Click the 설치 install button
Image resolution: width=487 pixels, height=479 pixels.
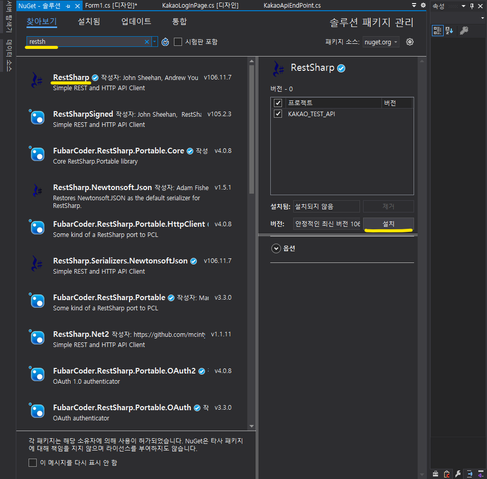[388, 224]
